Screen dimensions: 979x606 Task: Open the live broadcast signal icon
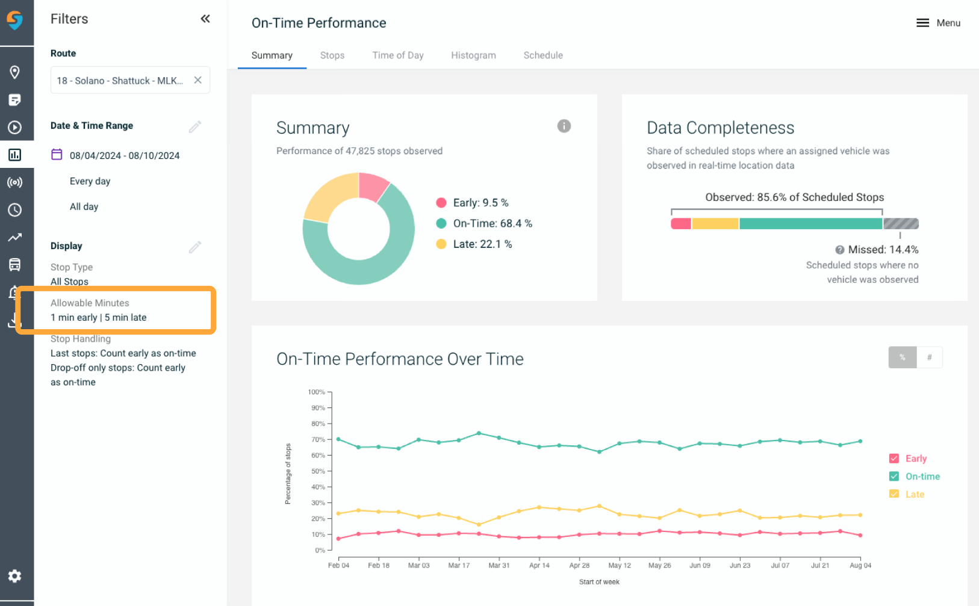click(x=15, y=182)
